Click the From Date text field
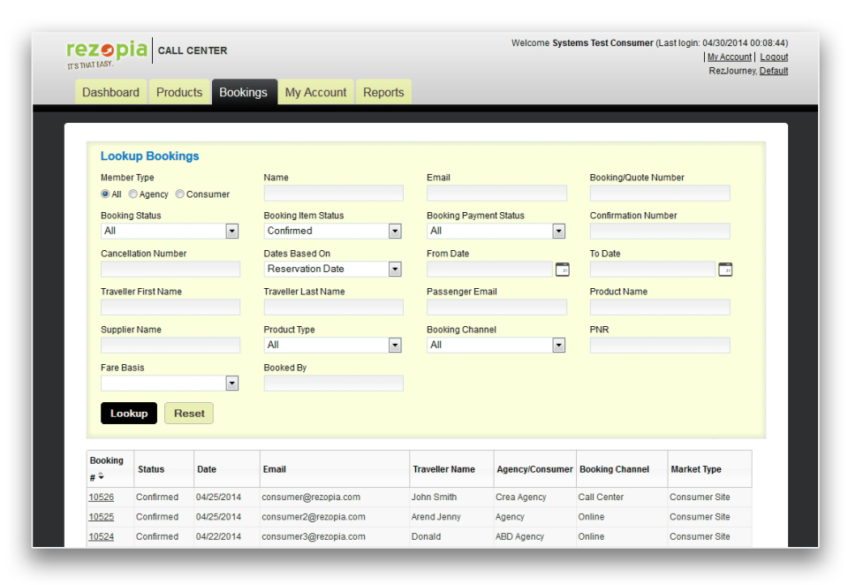 490,269
